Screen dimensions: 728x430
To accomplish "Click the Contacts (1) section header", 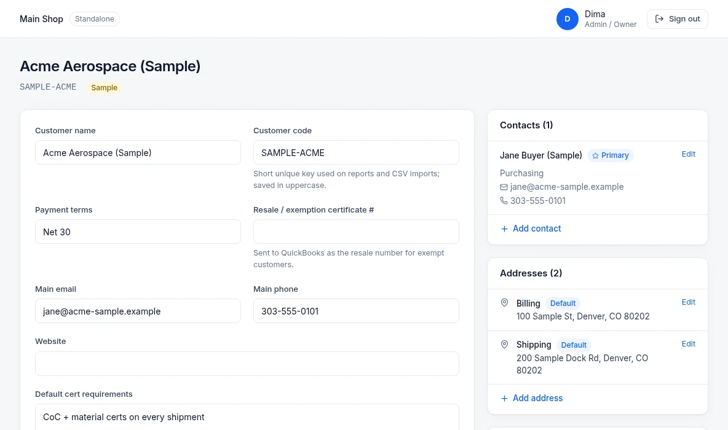I will pyautogui.click(x=526, y=125).
